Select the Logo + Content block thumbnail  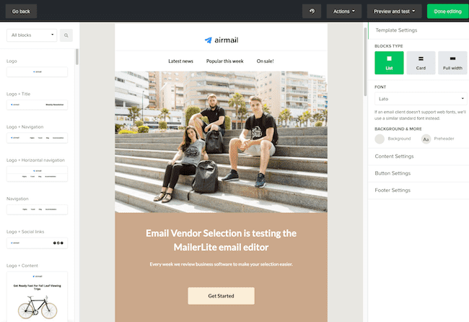37,296
